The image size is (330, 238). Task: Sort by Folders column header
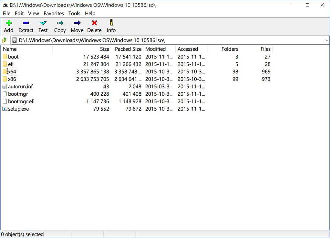(224, 49)
